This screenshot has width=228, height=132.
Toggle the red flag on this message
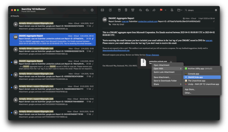click(161, 10)
